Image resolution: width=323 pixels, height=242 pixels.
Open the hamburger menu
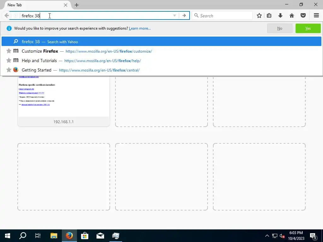pyautogui.click(x=316, y=16)
